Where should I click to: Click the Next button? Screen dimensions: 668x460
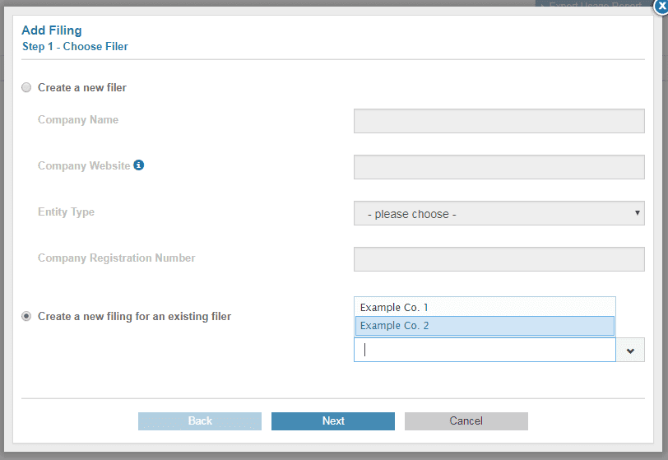pyautogui.click(x=333, y=421)
